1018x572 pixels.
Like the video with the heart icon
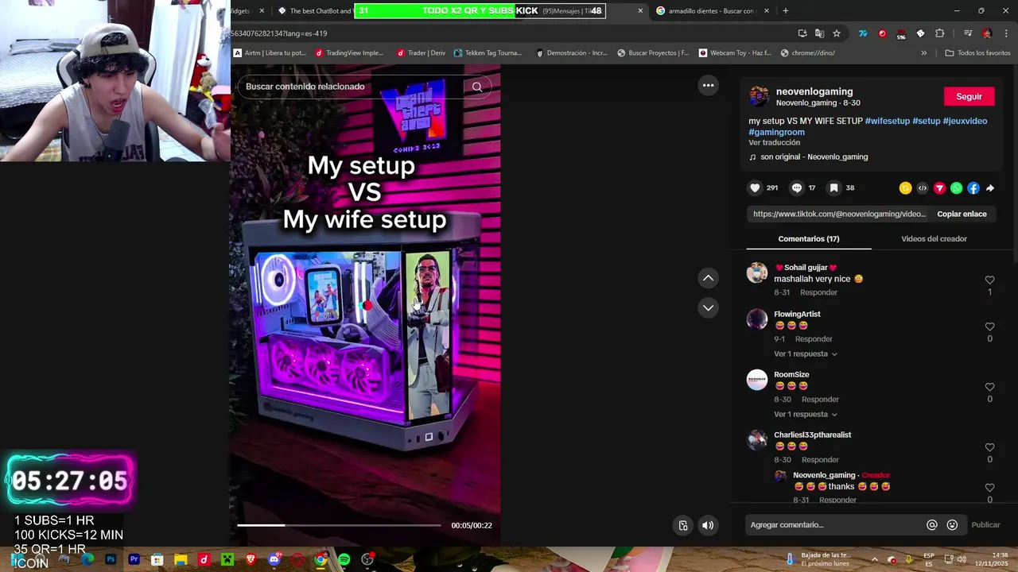[x=755, y=188]
